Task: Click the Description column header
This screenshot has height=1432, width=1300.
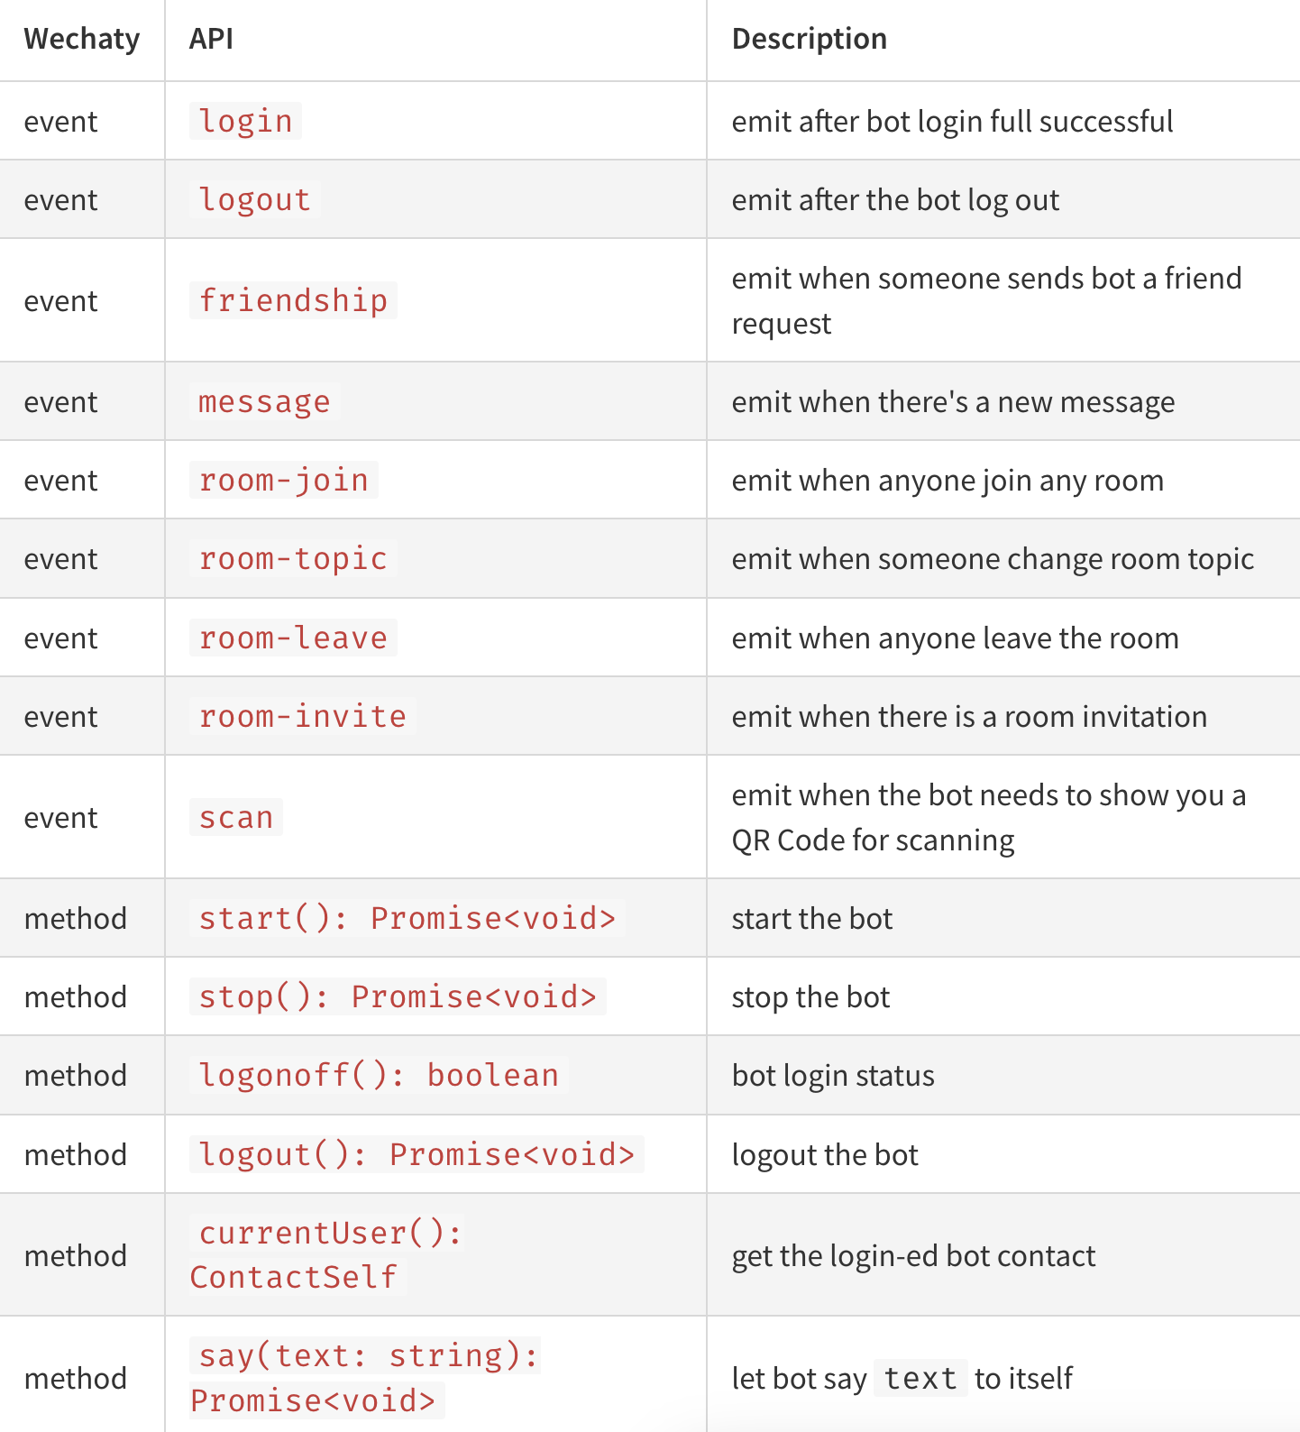Action: click(809, 39)
